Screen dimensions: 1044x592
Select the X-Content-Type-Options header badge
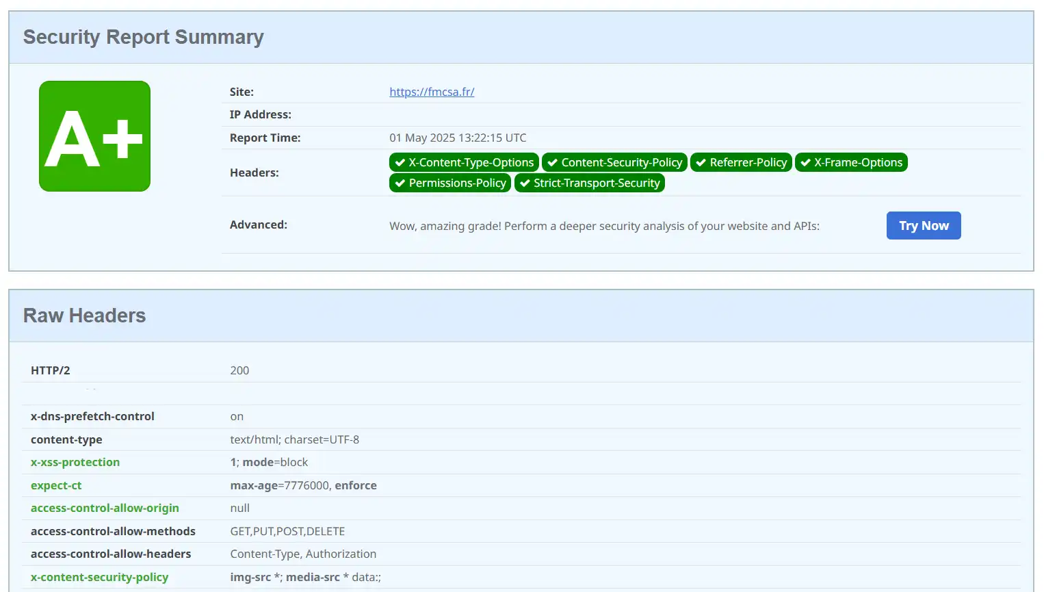point(464,162)
